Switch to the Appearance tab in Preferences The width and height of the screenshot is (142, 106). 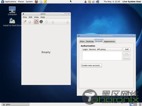[109, 41]
